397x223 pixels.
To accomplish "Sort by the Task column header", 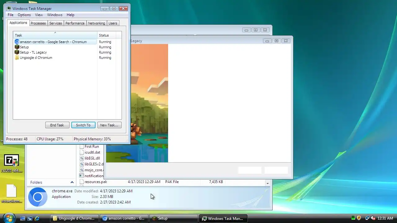I will [55, 35].
